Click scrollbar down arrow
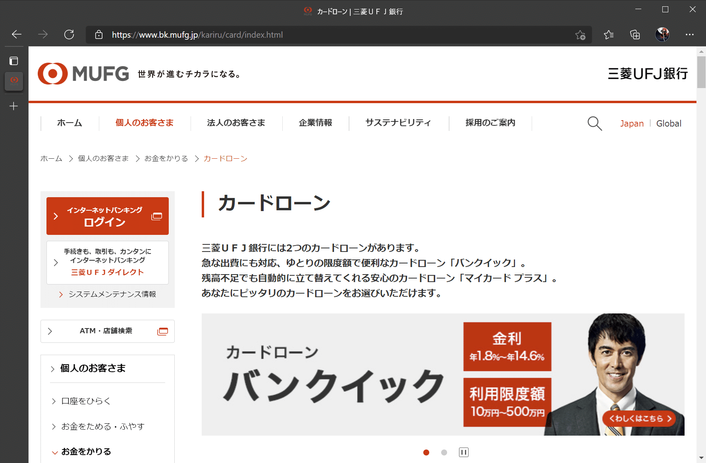This screenshot has height=463, width=706. click(701, 458)
